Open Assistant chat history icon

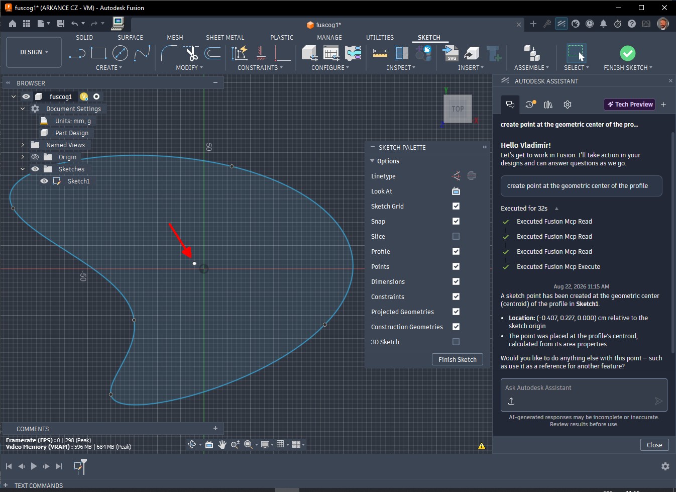click(530, 105)
